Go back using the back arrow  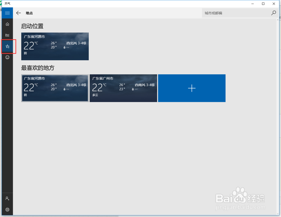click(19, 13)
